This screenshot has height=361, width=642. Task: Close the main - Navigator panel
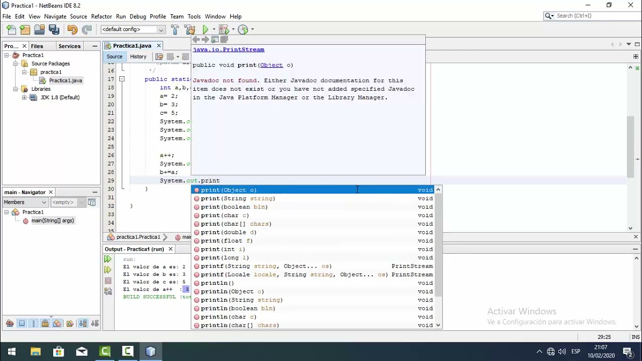(51, 192)
